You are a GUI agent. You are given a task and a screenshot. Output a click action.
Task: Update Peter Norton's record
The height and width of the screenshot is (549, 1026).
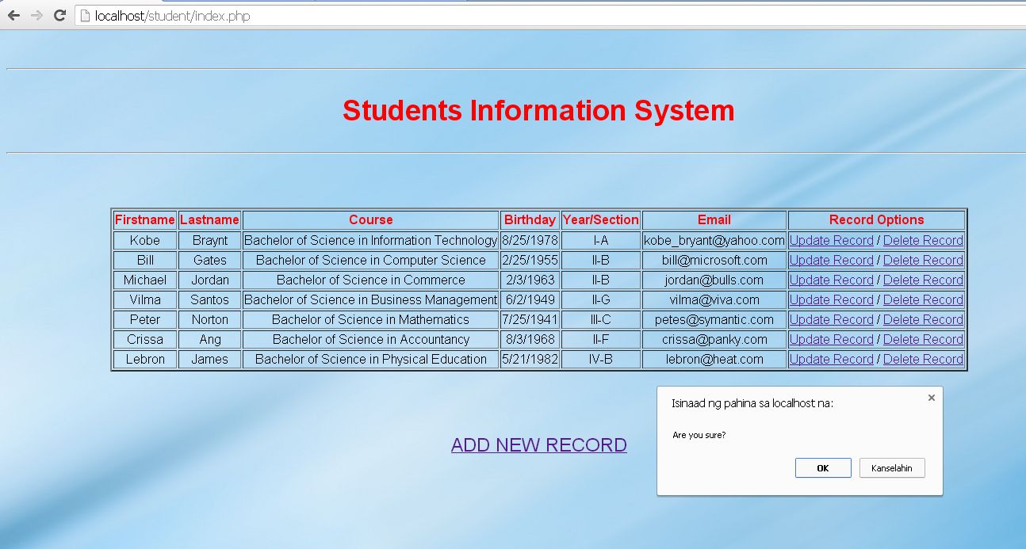click(831, 319)
